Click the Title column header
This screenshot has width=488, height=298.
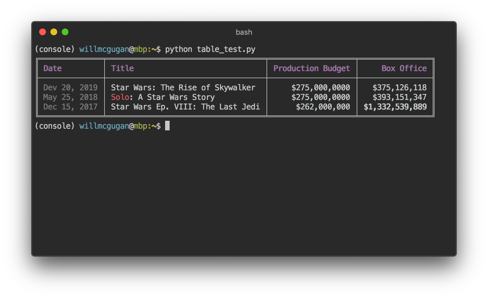[122, 68]
